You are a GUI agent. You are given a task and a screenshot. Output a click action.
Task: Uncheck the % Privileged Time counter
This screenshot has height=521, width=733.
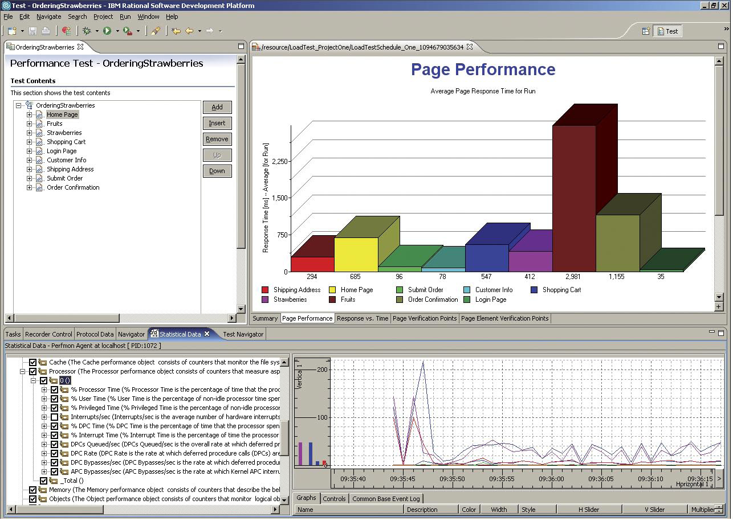pyautogui.click(x=54, y=408)
